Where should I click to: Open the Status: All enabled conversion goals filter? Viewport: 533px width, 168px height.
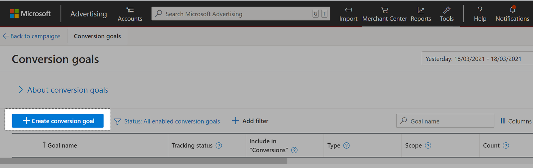(x=167, y=121)
